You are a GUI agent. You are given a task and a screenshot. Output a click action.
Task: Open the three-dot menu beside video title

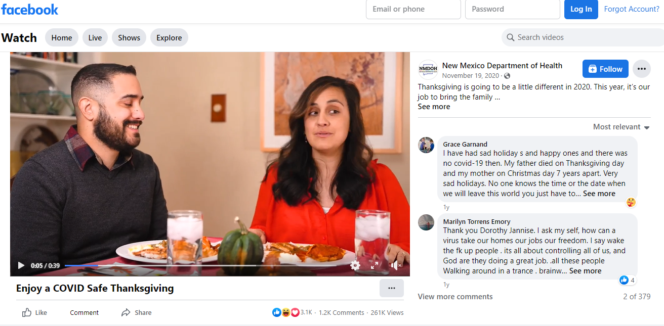point(391,288)
